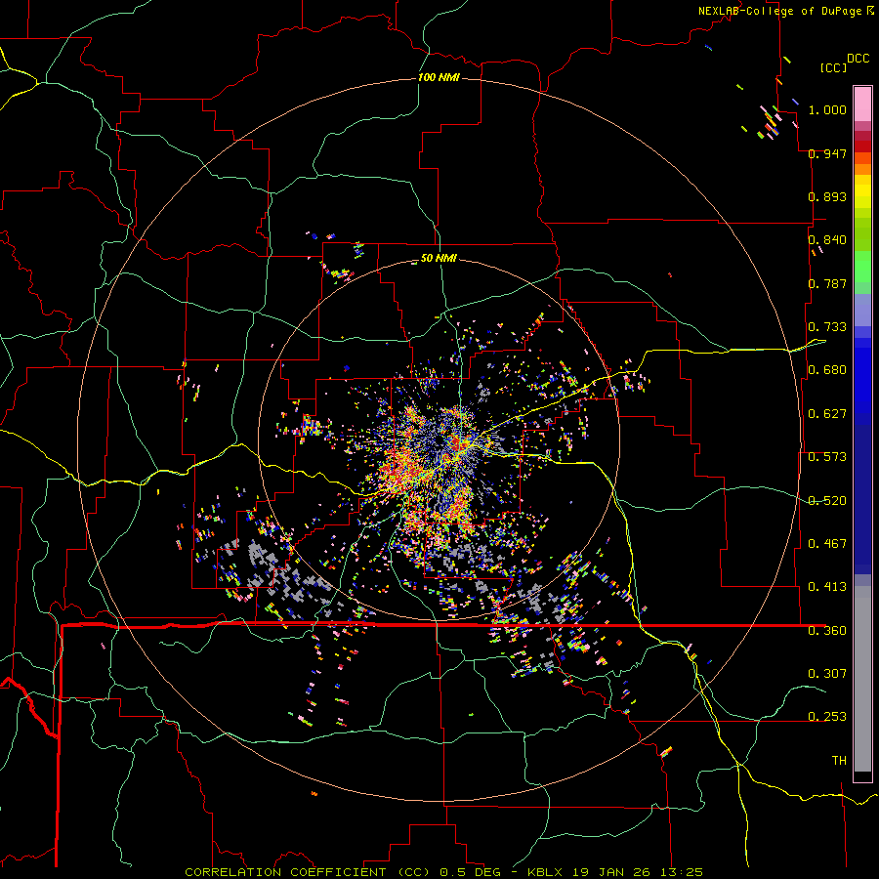Click the yellow segment of the color bar
The image size is (879, 879).
coord(862,191)
